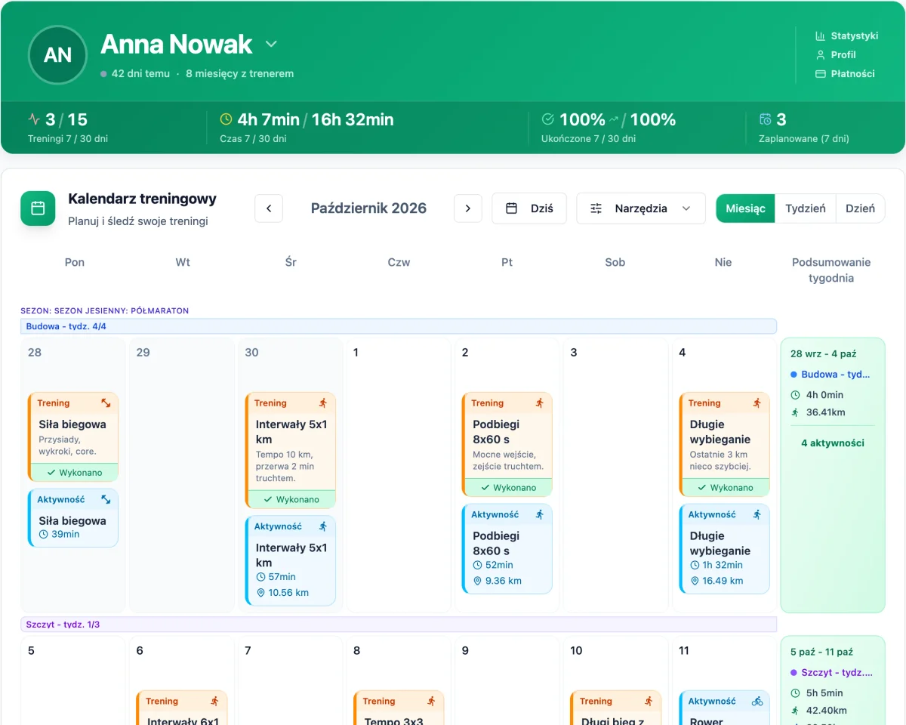
Task: Open the Narzędzia dropdown menu
Action: tap(641, 208)
